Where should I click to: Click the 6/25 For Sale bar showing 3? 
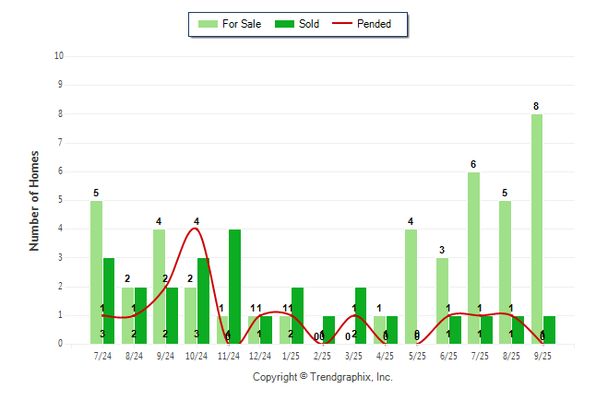442,300
